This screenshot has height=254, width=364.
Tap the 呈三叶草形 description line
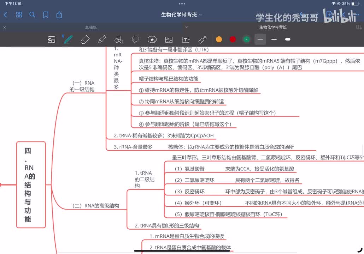(268, 158)
